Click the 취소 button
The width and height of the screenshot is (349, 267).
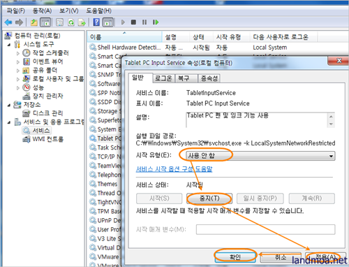tap(281, 257)
